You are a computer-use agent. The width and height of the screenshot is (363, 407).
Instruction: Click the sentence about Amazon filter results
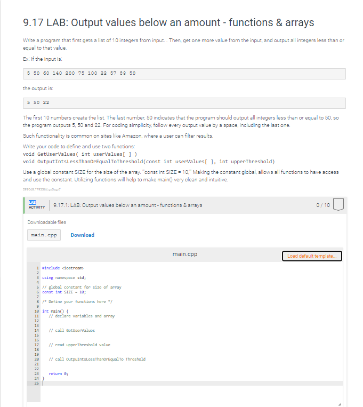[118, 135]
